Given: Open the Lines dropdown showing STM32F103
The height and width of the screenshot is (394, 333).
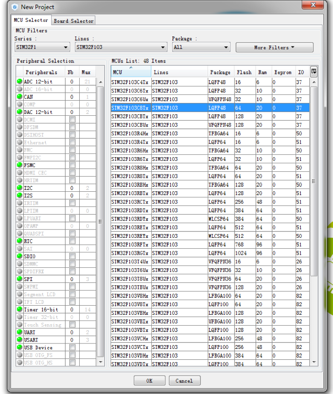Looking at the screenshot, I should point(121,47).
